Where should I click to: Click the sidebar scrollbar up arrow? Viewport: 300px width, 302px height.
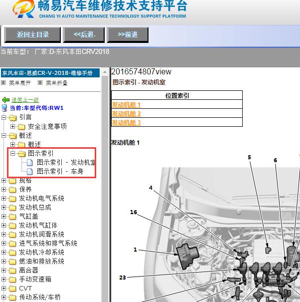pyautogui.click(x=105, y=72)
